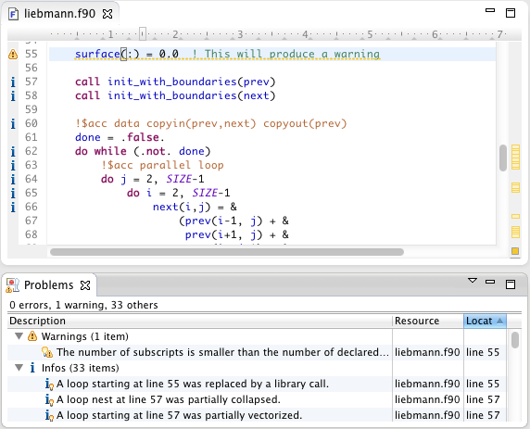530x429 pixels.
Task: Click the info marker beside line 66
Action: click(13, 207)
